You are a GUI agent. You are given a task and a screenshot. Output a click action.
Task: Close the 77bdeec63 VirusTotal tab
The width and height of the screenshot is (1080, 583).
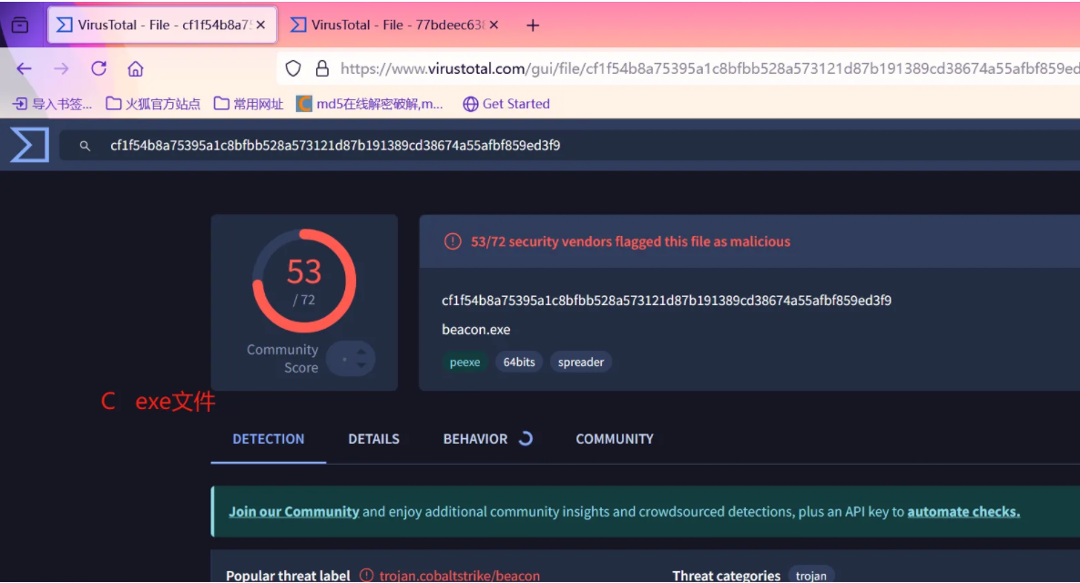[494, 26]
